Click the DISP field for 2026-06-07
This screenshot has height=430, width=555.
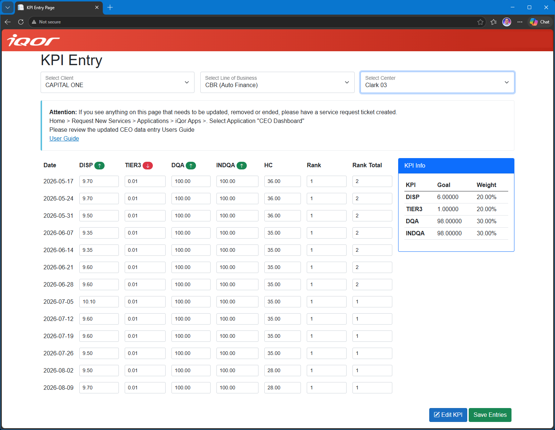tap(99, 233)
